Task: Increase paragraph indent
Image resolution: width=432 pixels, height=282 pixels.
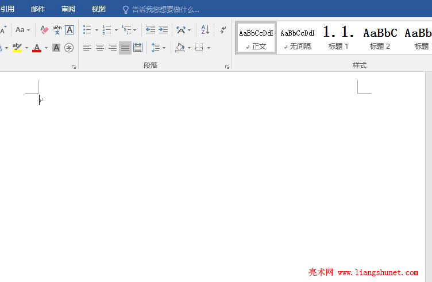Action: click(x=163, y=30)
